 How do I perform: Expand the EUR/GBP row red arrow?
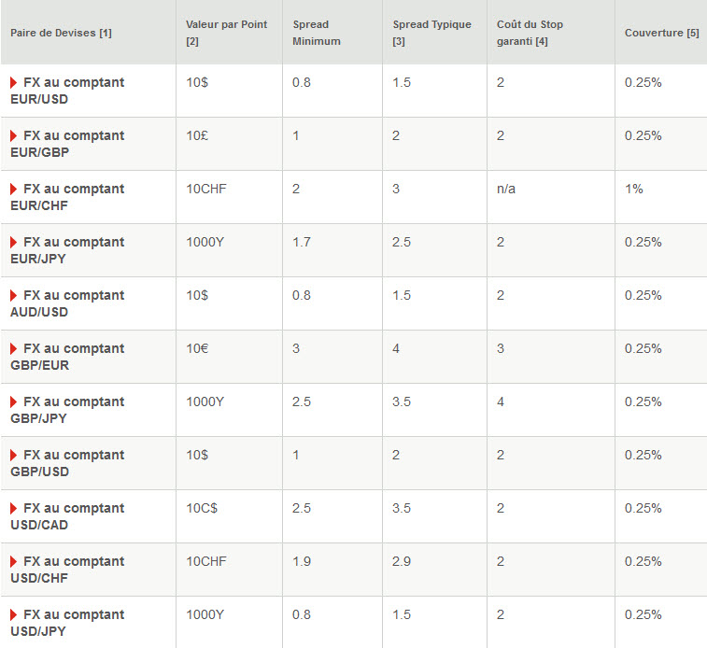coord(14,136)
